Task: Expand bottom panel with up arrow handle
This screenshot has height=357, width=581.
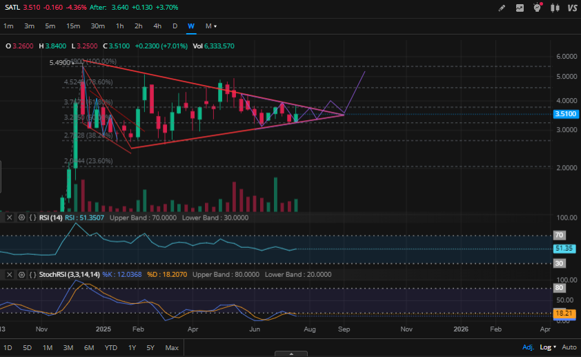Action: coord(291,354)
